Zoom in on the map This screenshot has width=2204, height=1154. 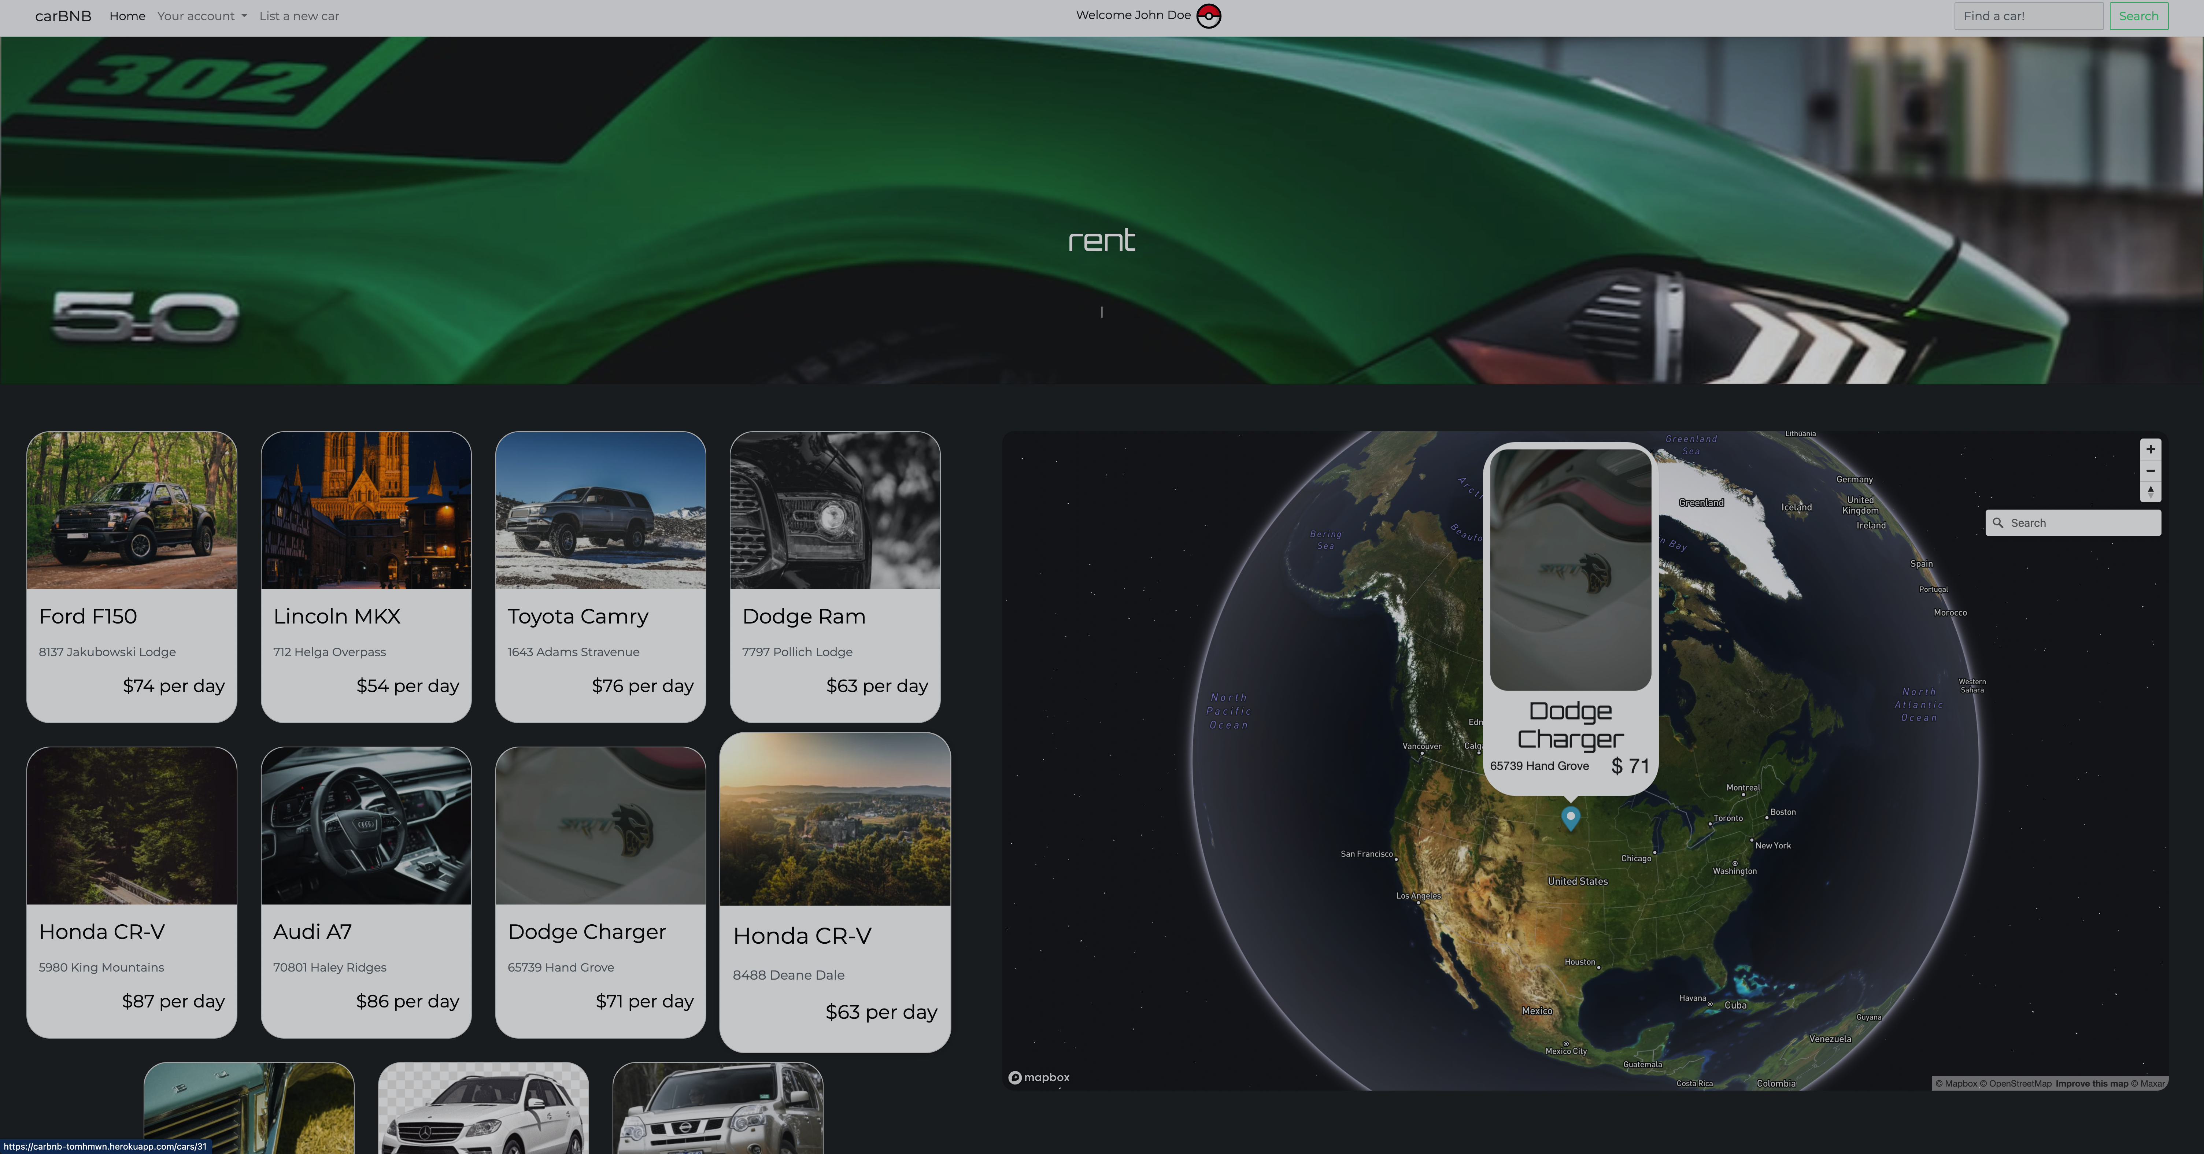[x=2150, y=450]
